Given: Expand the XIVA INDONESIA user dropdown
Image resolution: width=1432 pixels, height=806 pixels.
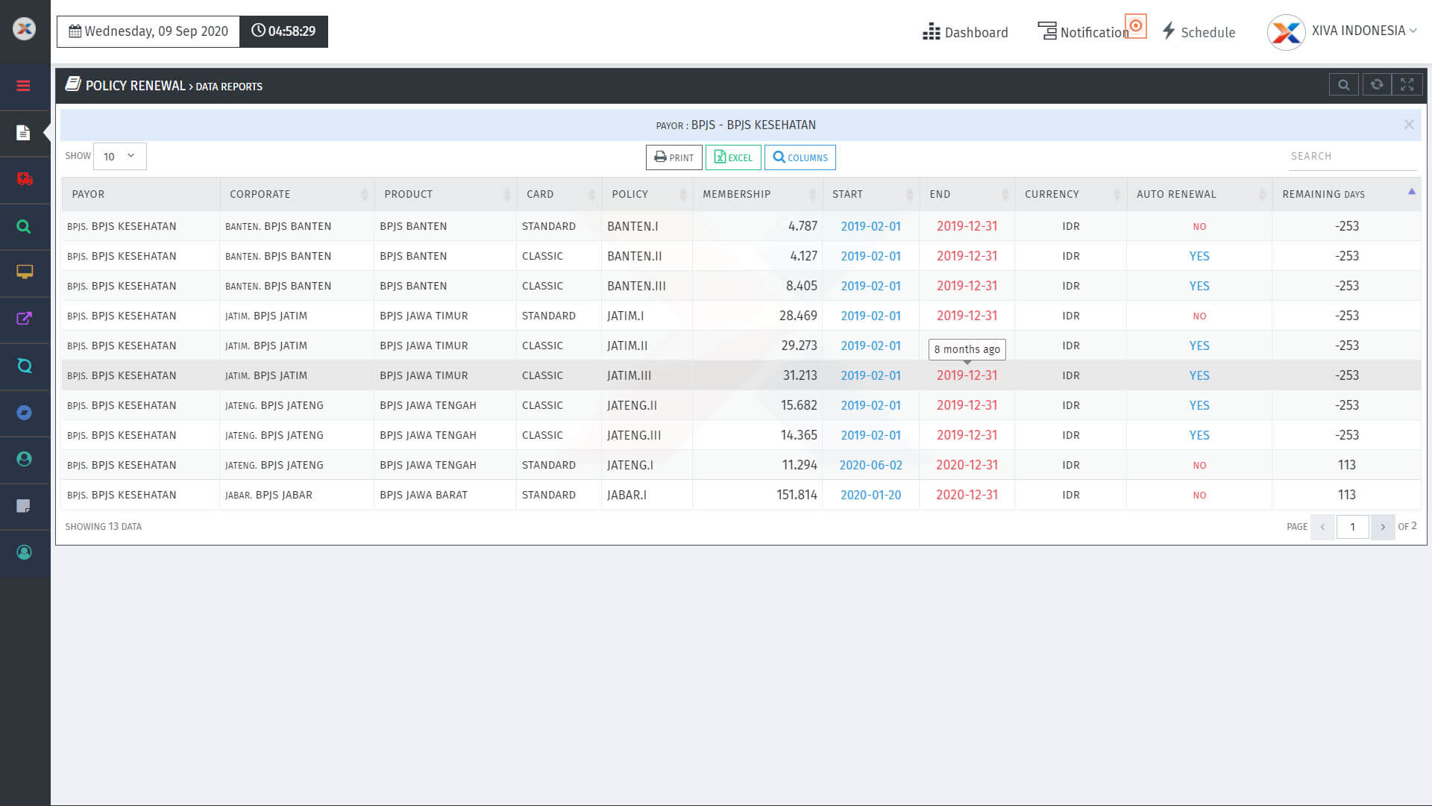Looking at the screenshot, I should tap(1364, 31).
